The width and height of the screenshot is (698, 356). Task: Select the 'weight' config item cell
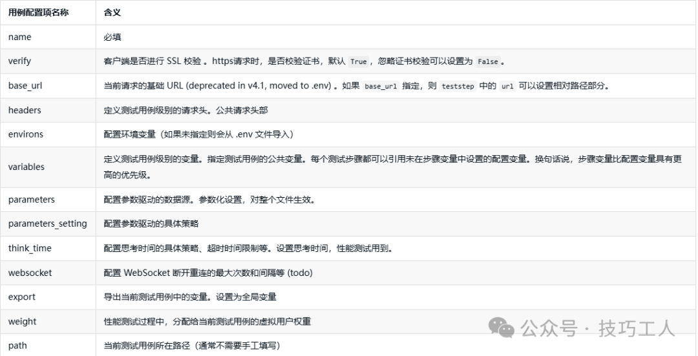point(48,321)
